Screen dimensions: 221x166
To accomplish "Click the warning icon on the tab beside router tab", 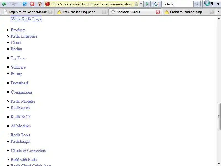I will (59, 12).
